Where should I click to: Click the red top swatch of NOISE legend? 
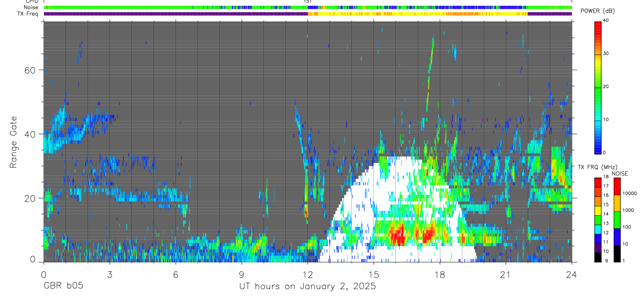coord(616,186)
